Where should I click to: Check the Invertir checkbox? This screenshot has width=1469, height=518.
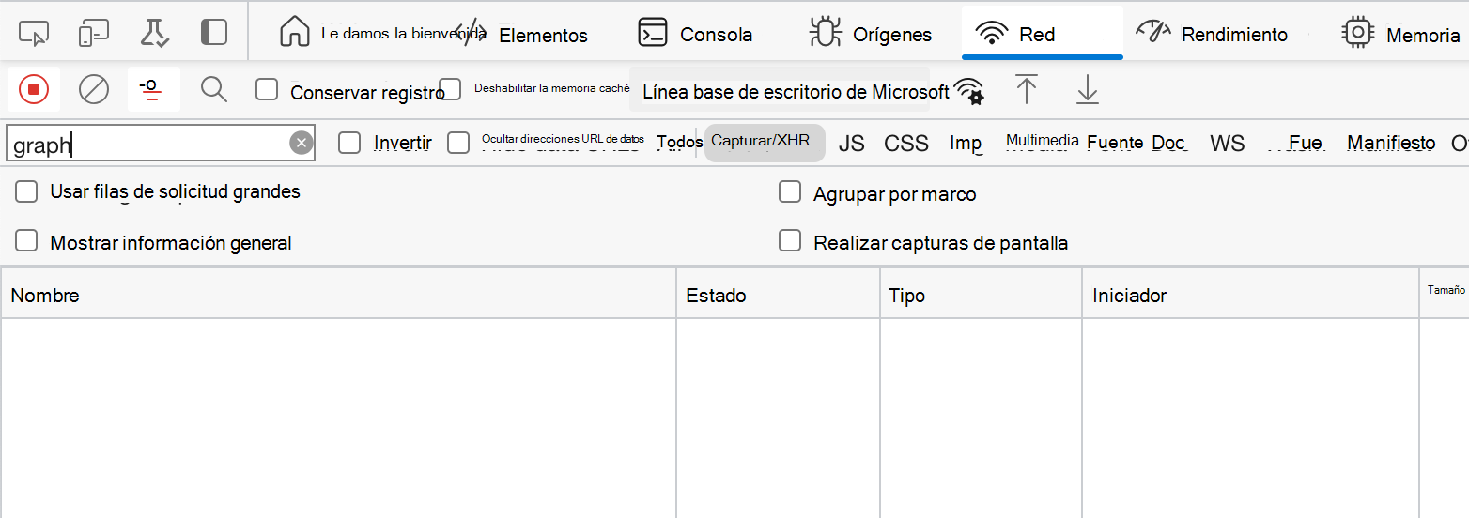pos(349,143)
